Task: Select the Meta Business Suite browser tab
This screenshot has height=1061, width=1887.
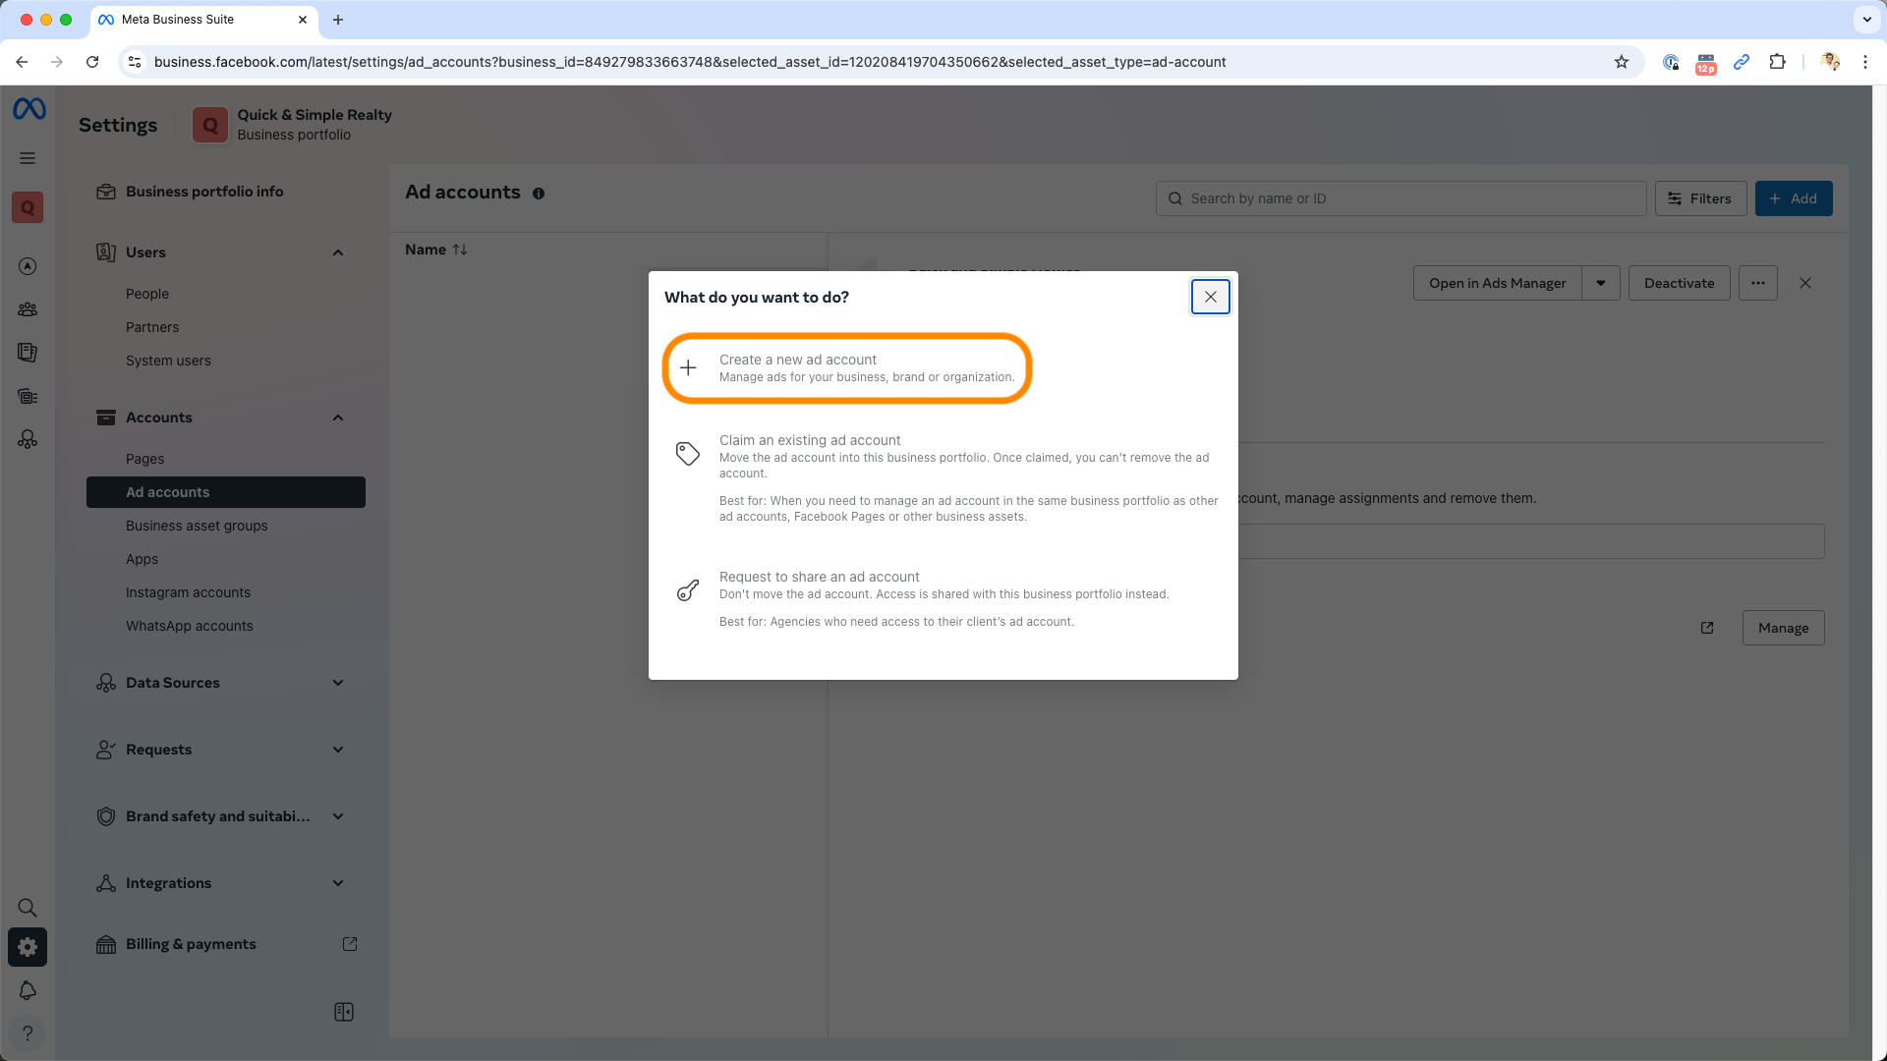Action: tap(201, 20)
